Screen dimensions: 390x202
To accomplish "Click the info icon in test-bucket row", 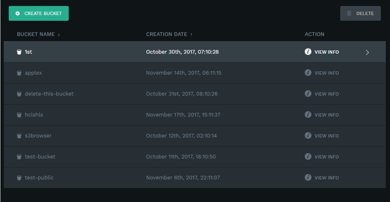I will pyautogui.click(x=307, y=157).
